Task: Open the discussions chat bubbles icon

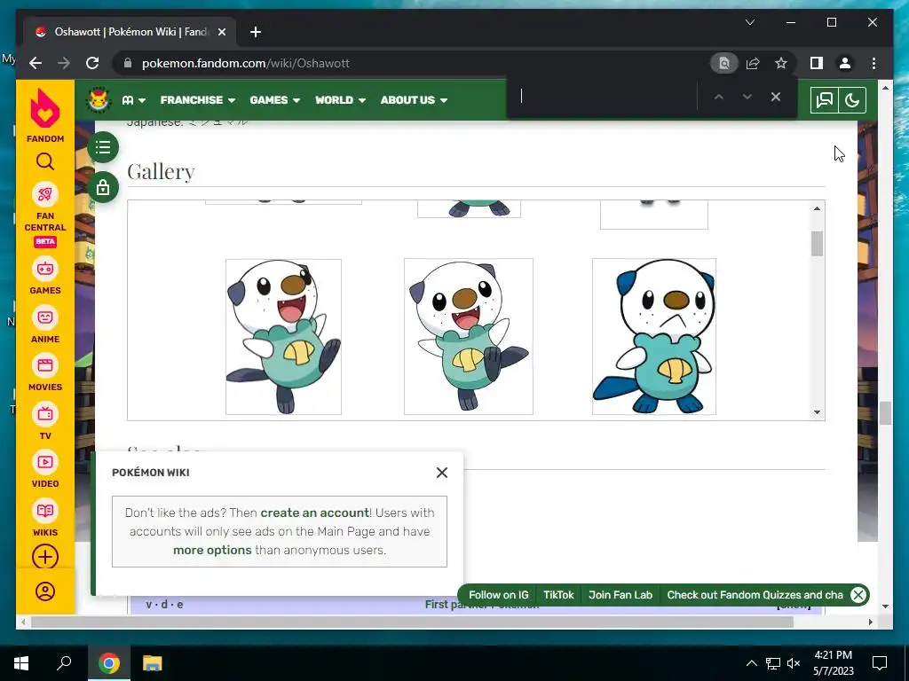Action: 825,100
